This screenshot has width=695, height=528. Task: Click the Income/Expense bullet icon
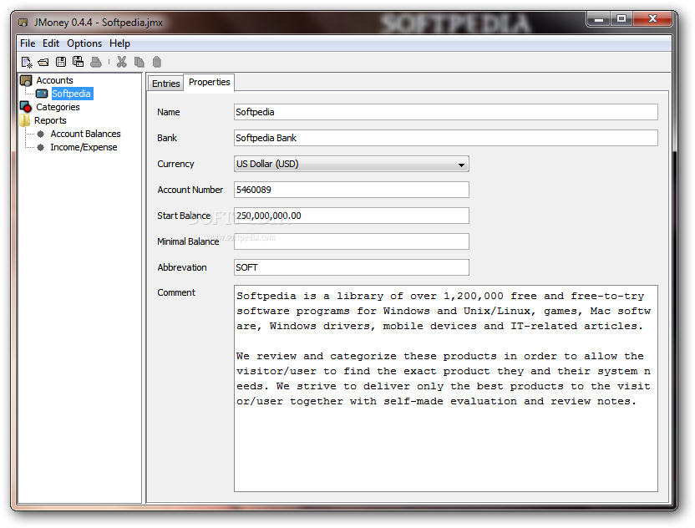coord(41,147)
